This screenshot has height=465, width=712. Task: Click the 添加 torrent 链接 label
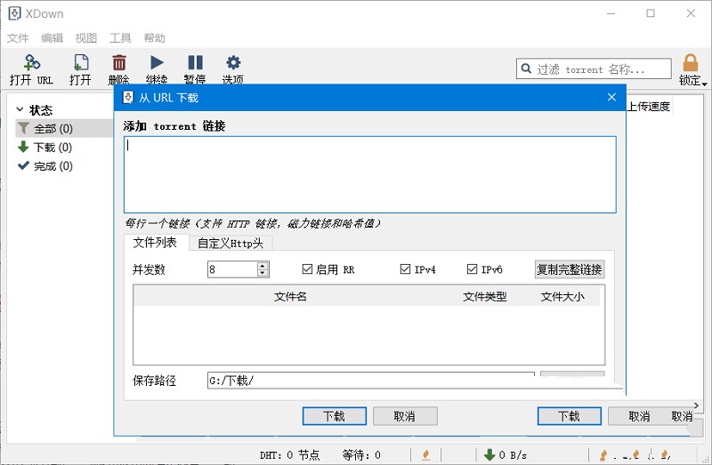(174, 125)
